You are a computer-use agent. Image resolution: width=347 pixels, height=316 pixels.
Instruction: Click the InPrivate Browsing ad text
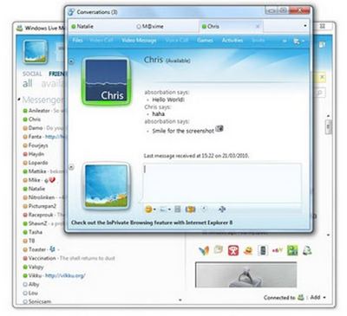152,222
